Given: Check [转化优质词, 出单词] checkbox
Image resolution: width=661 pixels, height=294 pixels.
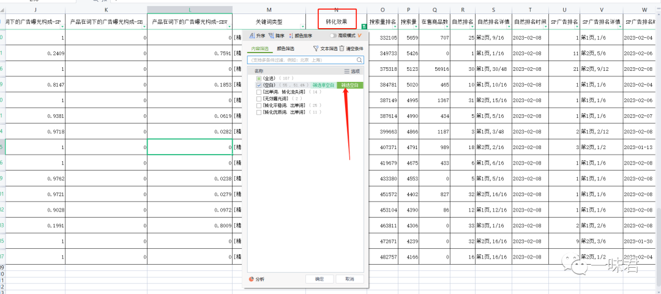Looking at the screenshot, I should (259, 112).
